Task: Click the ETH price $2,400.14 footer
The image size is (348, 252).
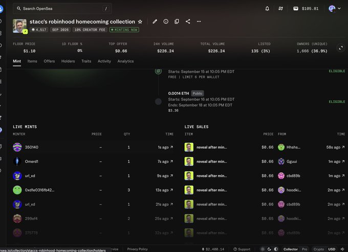Action: tap(213, 249)
